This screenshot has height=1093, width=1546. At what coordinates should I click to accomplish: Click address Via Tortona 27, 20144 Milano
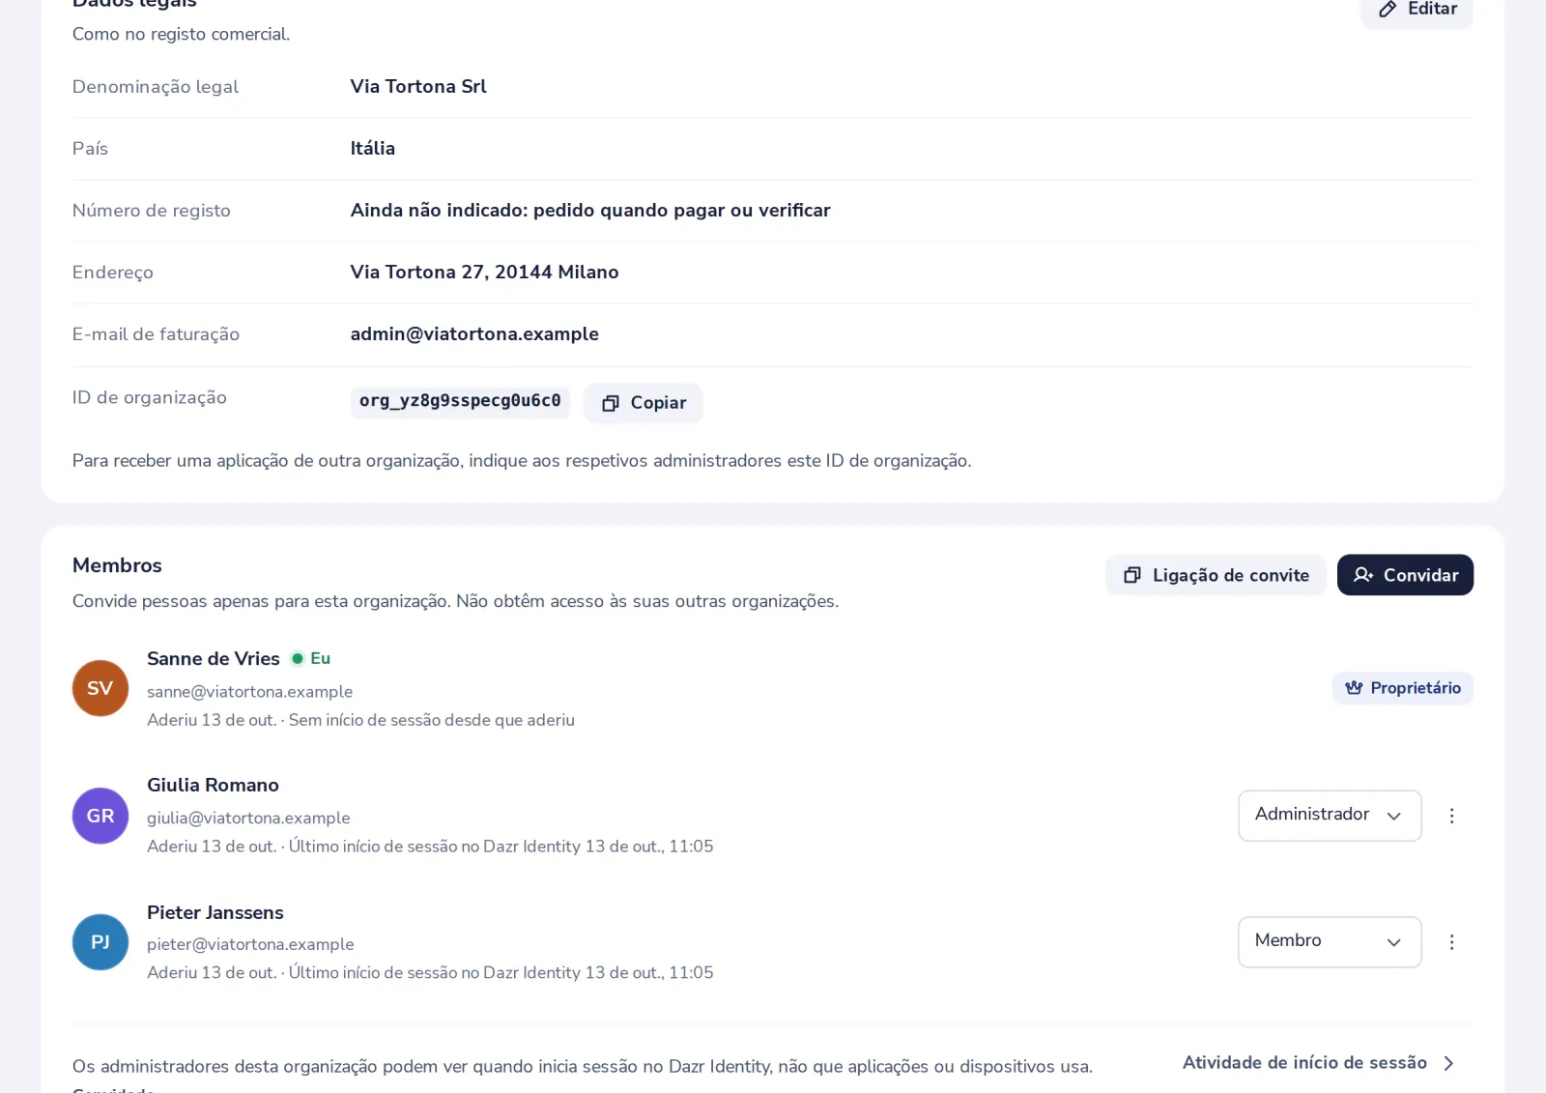pyautogui.click(x=485, y=273)
